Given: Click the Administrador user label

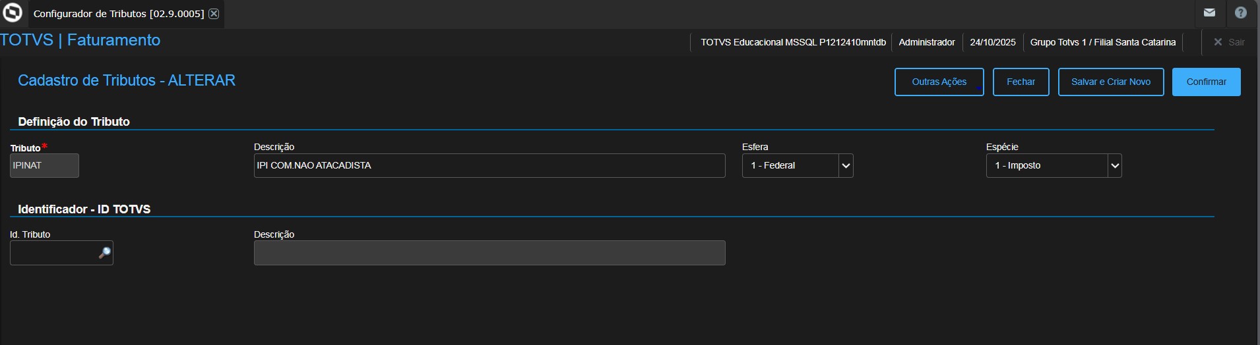Looking at the screenshot, I should [926, 42].
